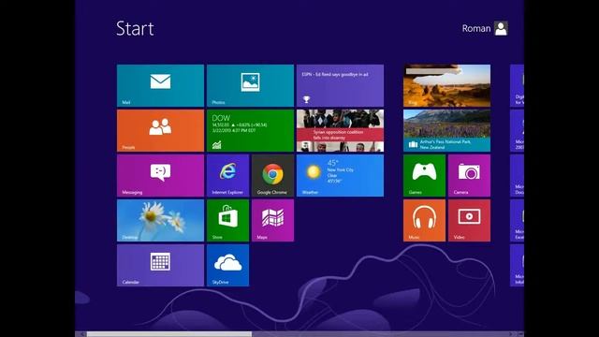599x337 pixels.
Task: Click the Roman user name
Action: (x=476, y=28)
